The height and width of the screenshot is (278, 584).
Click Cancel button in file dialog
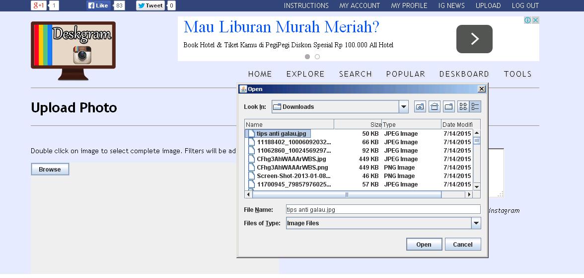pos(463,244)
